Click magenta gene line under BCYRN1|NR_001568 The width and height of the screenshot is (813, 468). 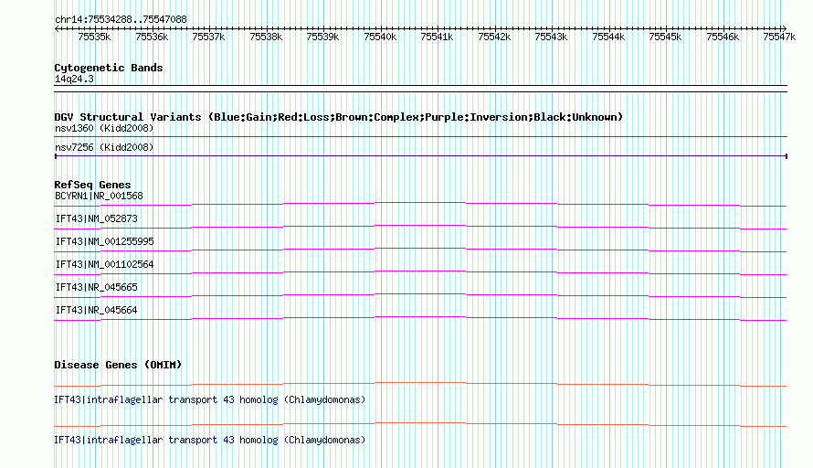pyautogui.click(x=420, y=203)
